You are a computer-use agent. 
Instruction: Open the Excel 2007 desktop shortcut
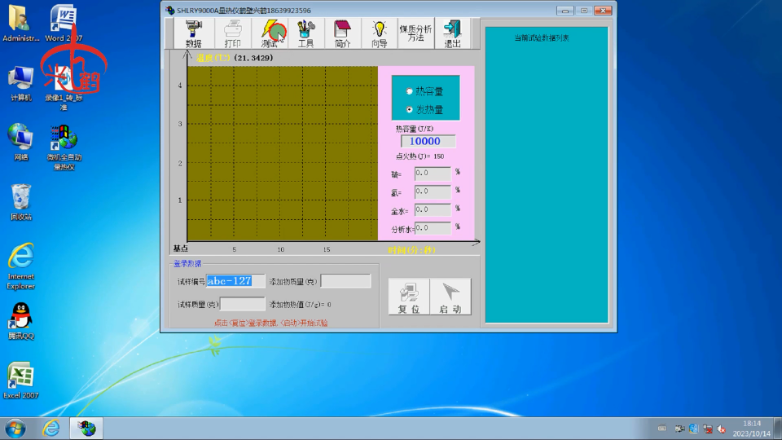pyautogui.click(x=20, y=381)
